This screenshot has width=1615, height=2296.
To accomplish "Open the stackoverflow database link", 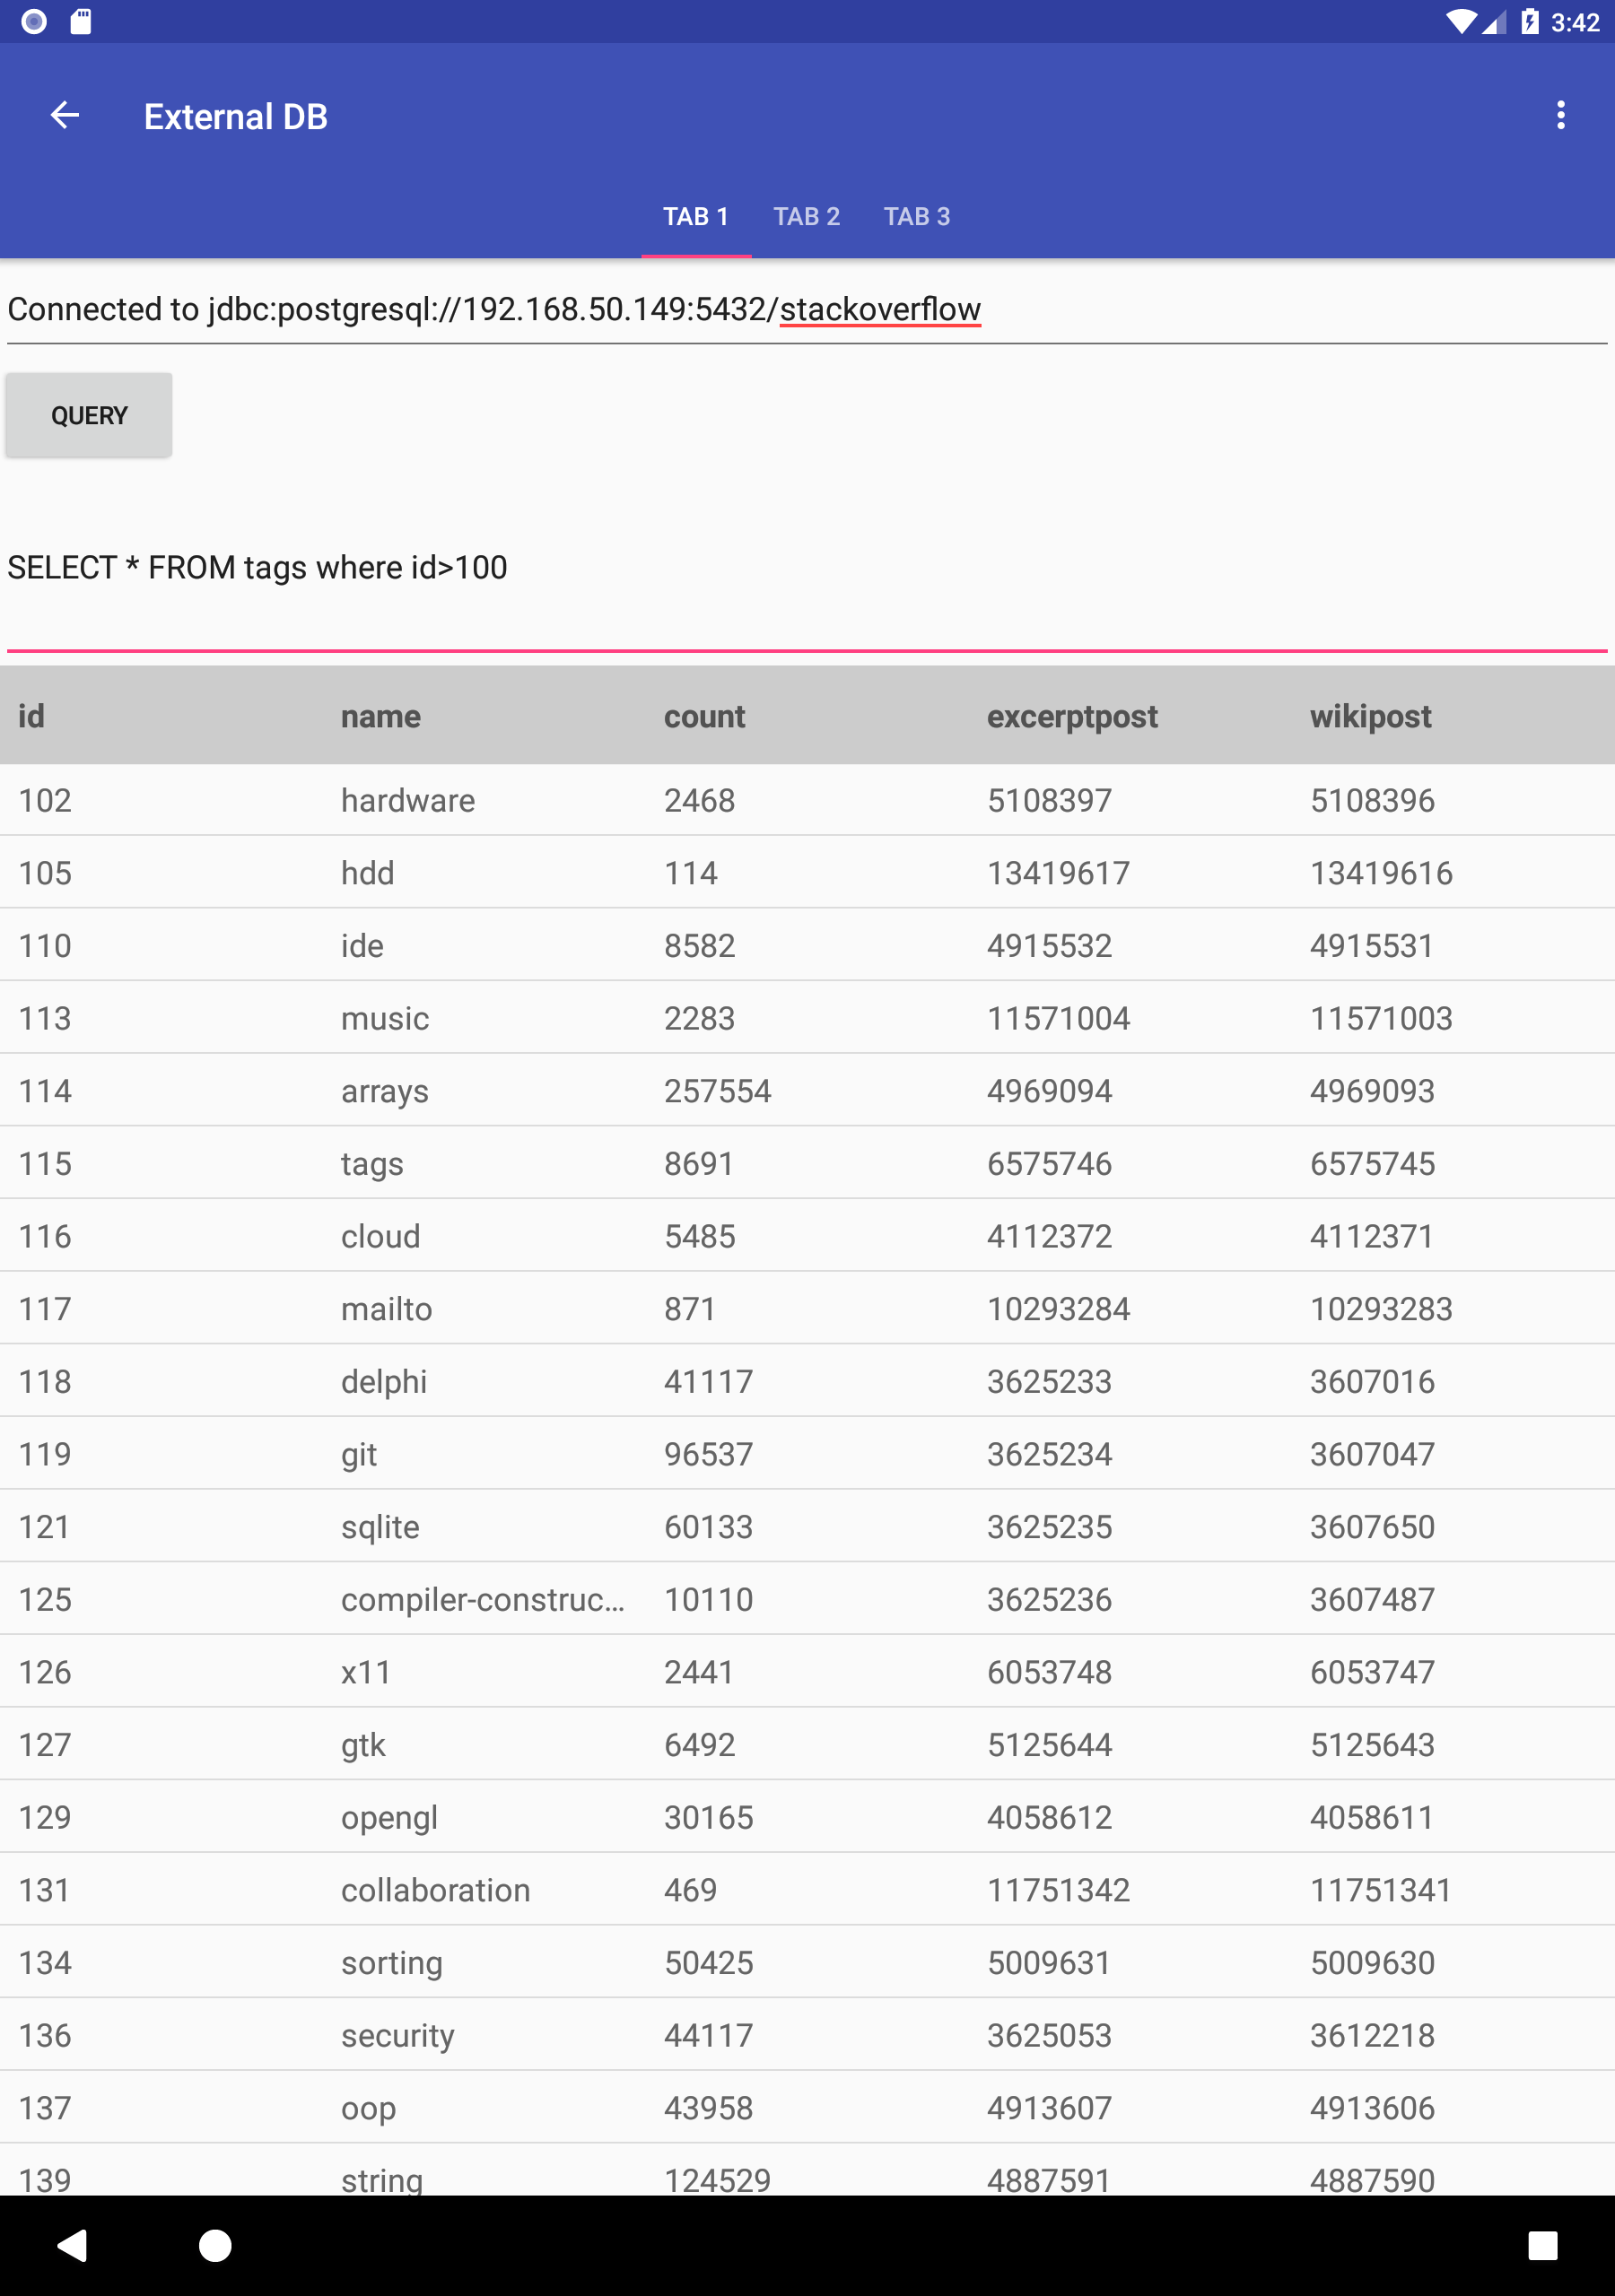I will click(x=879, y=308).
